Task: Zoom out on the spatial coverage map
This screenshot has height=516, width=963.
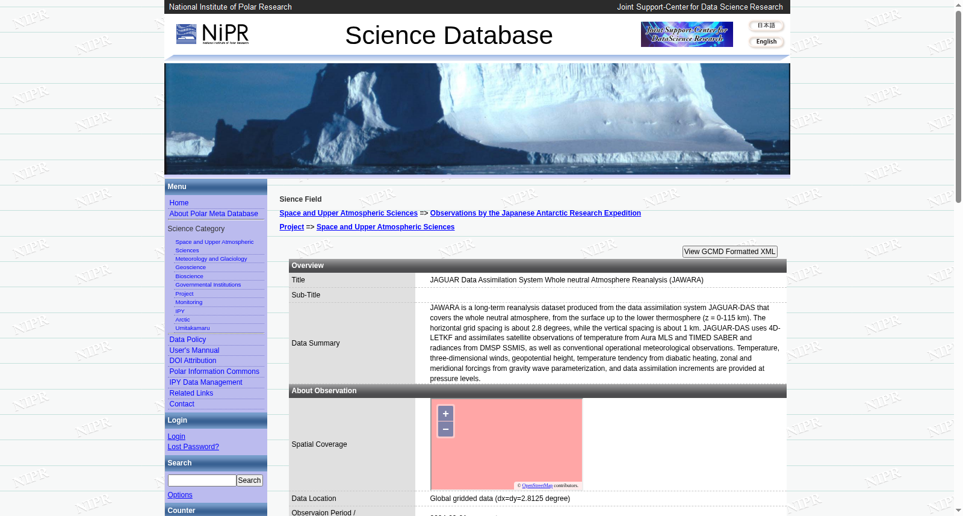Action: (445, 429)
